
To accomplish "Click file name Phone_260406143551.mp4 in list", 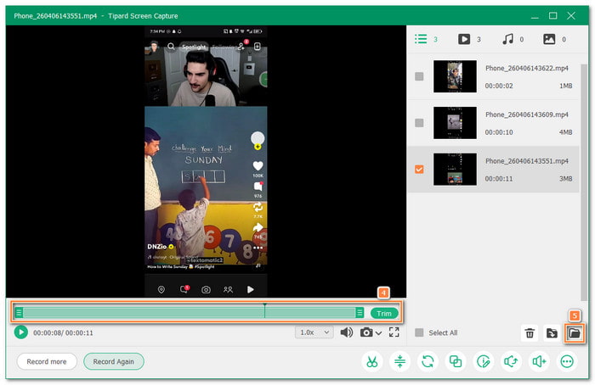I will pyautogui.click(x=527, y=161).
